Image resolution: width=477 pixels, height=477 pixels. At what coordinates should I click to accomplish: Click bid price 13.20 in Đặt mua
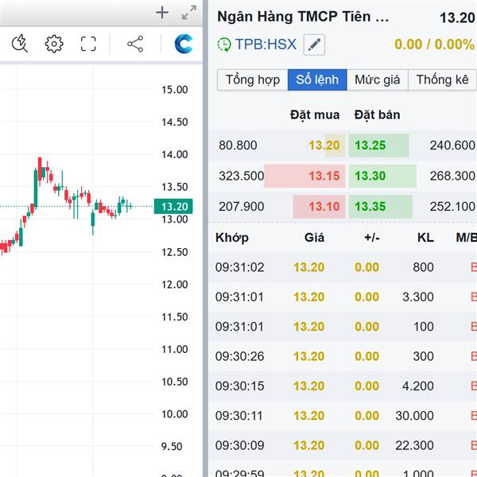click(324, 145)
